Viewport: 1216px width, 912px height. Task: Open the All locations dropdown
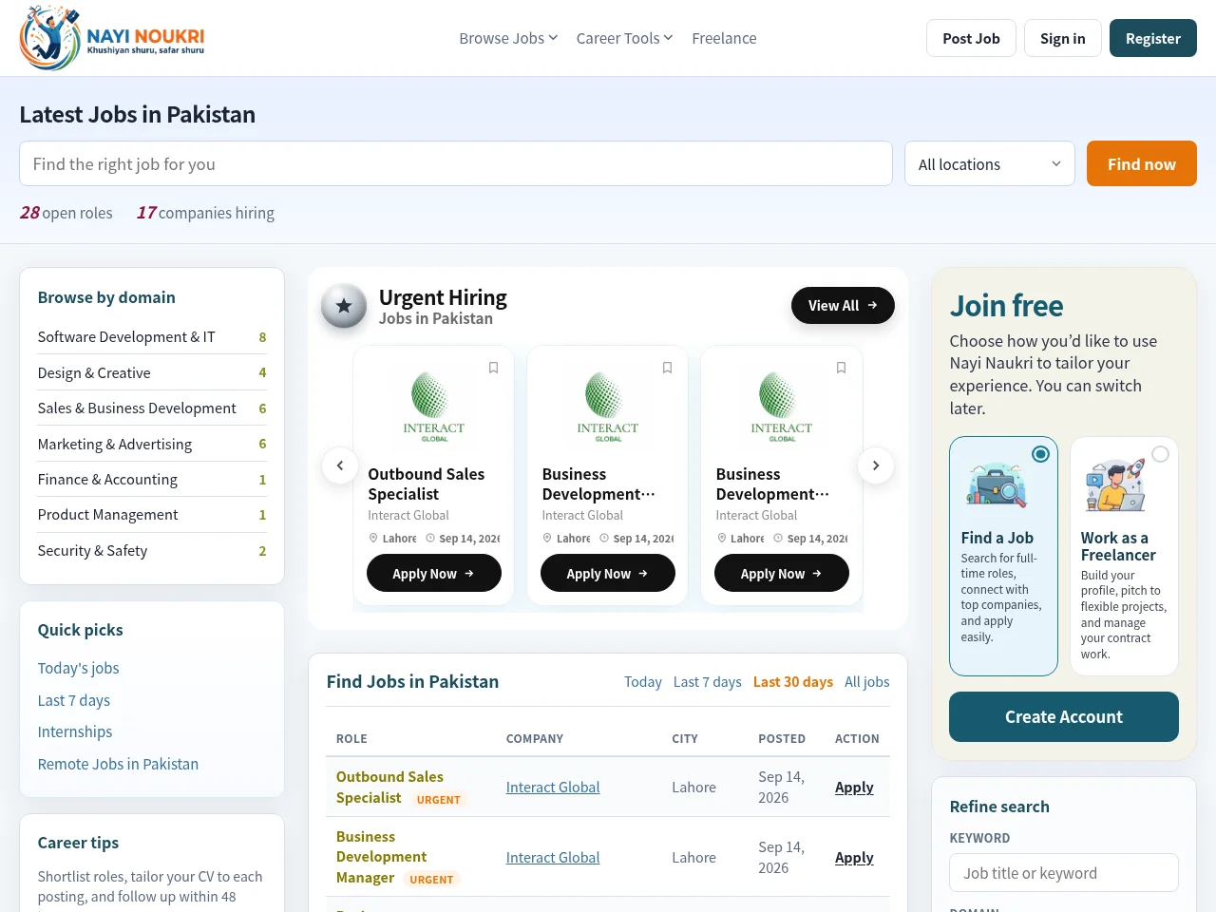click(990, 163)
